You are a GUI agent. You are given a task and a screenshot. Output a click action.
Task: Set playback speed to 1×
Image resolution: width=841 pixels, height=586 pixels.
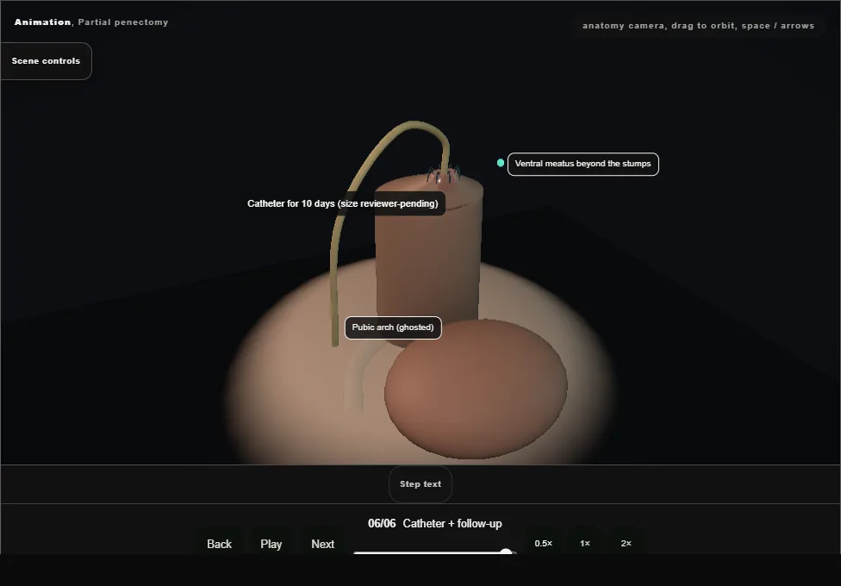coord(584,543)
